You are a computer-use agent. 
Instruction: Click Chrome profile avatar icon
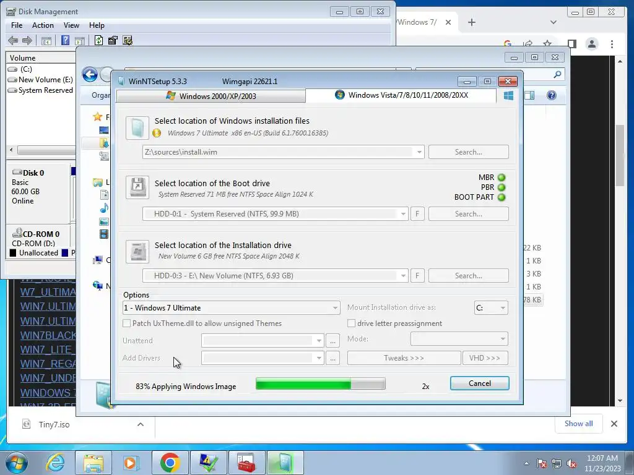click(592, 44)
